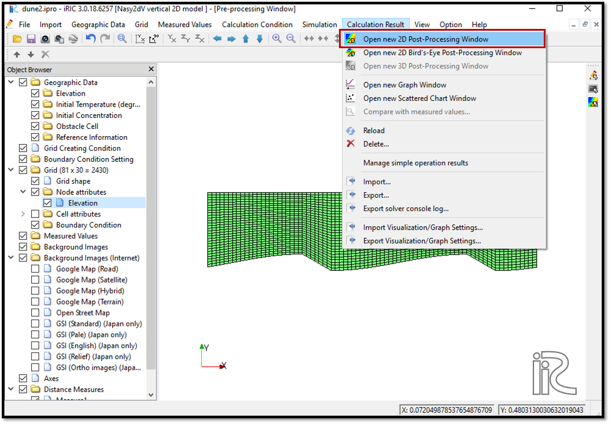610x424 pixels.
Task: Select GSI (Relief) (Japan only) item
Action: 93,357
